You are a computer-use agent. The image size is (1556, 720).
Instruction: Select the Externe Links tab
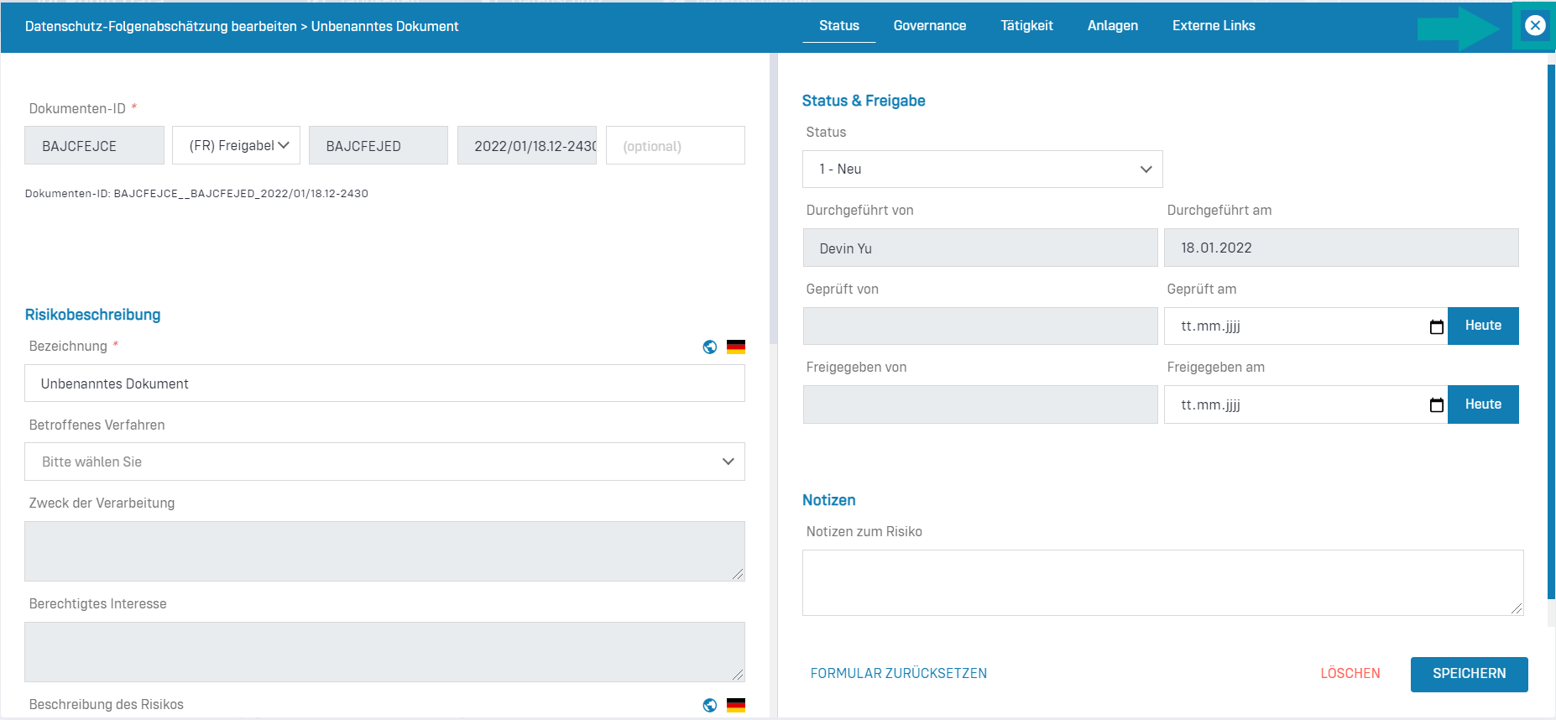click(x=1214, y=26)
